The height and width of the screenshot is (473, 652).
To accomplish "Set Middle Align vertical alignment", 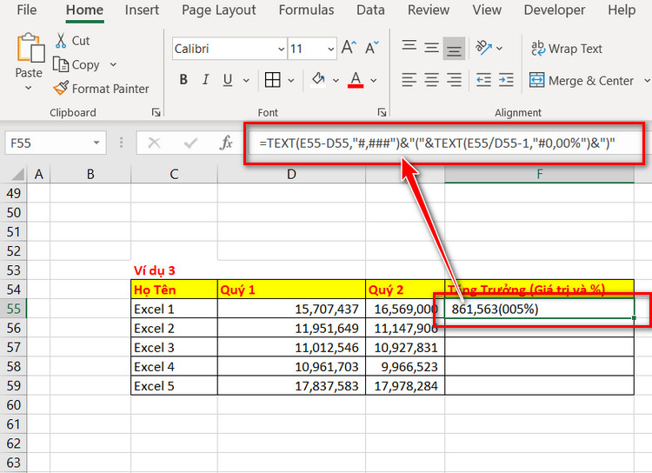I will [x=431, y=48].
